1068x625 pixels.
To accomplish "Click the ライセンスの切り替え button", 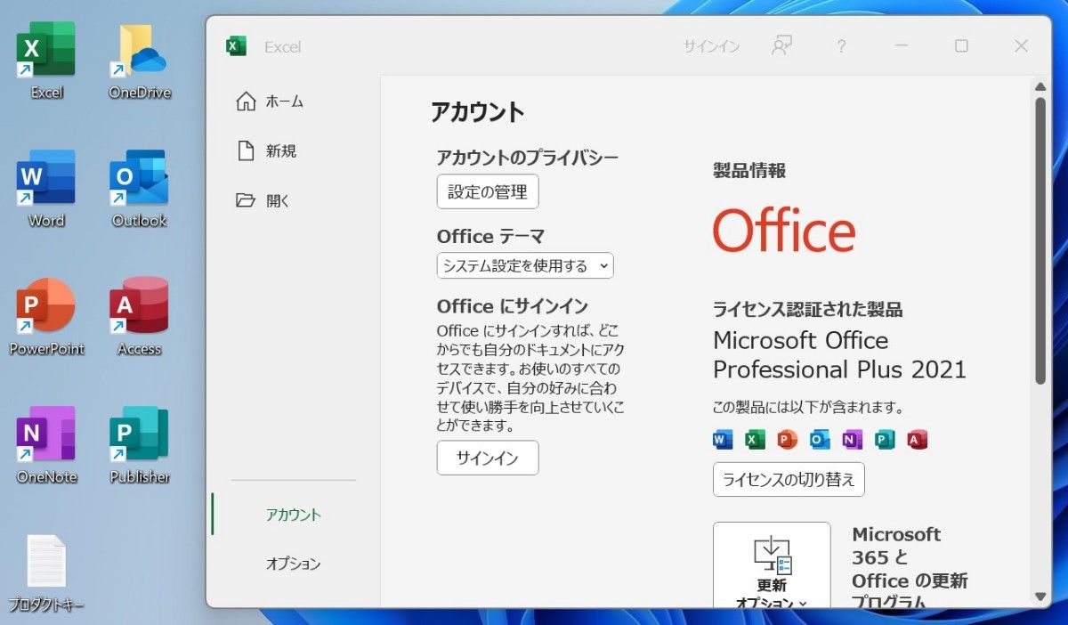I will (789, 479).
